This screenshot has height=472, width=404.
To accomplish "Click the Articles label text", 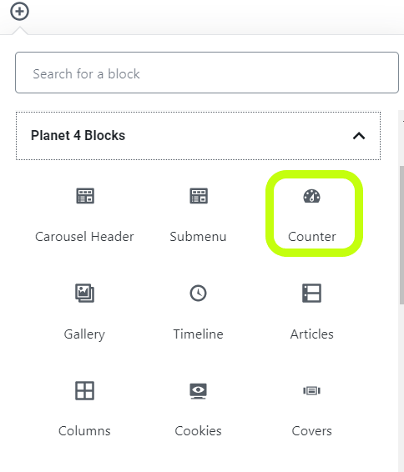I will (312, 334).
